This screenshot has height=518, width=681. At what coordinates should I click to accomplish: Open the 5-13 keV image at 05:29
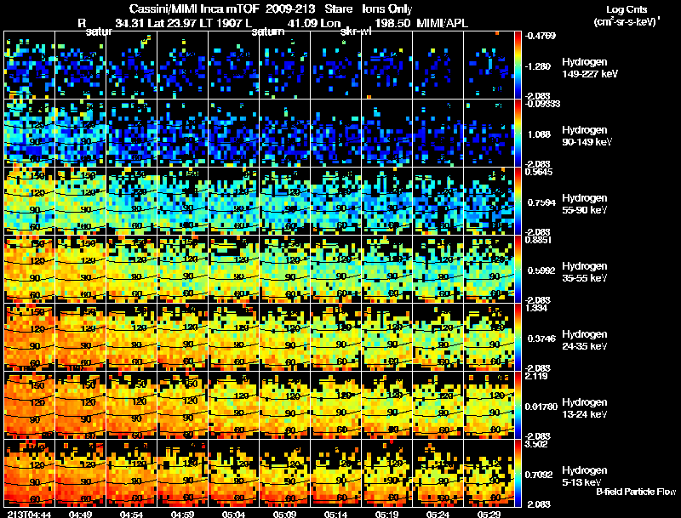click(x=489, y=473)
